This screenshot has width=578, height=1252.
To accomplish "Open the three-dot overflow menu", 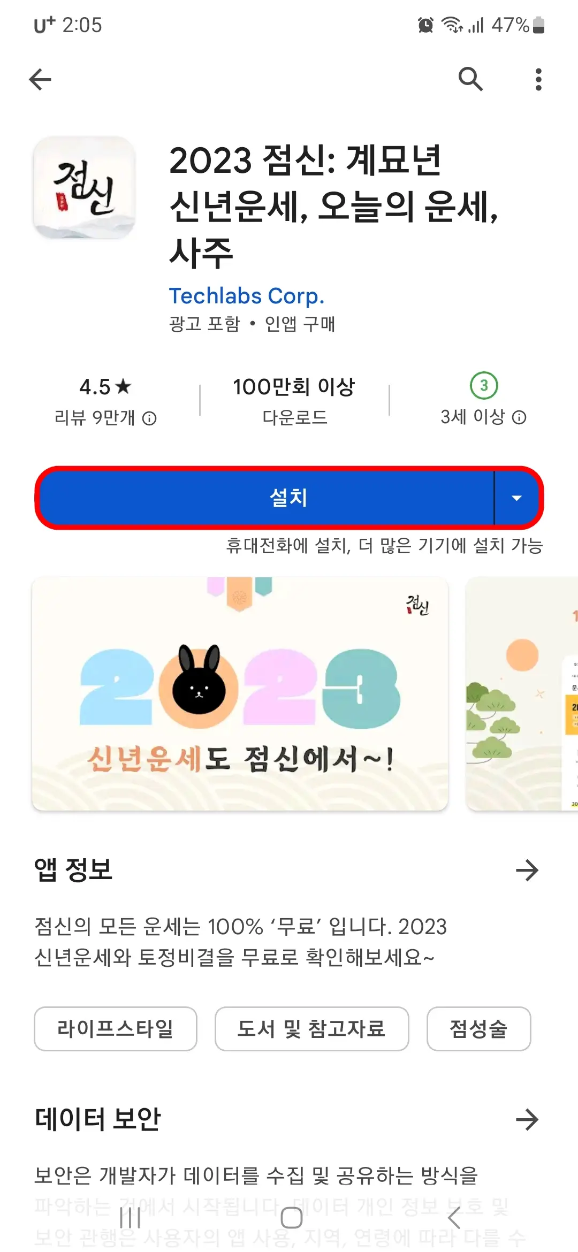I will point(538,79).
